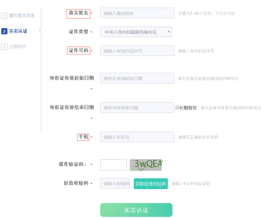Viewport: 263px width, 218px height.
Task: Click the dropdown arrow beside 中华人民共和国居民身份证
Action: tap(169, 31)
